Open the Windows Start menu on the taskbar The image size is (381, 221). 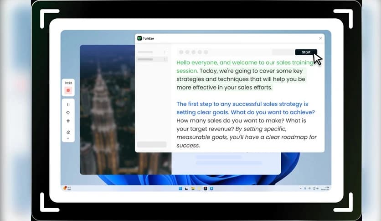pos(180,189)
